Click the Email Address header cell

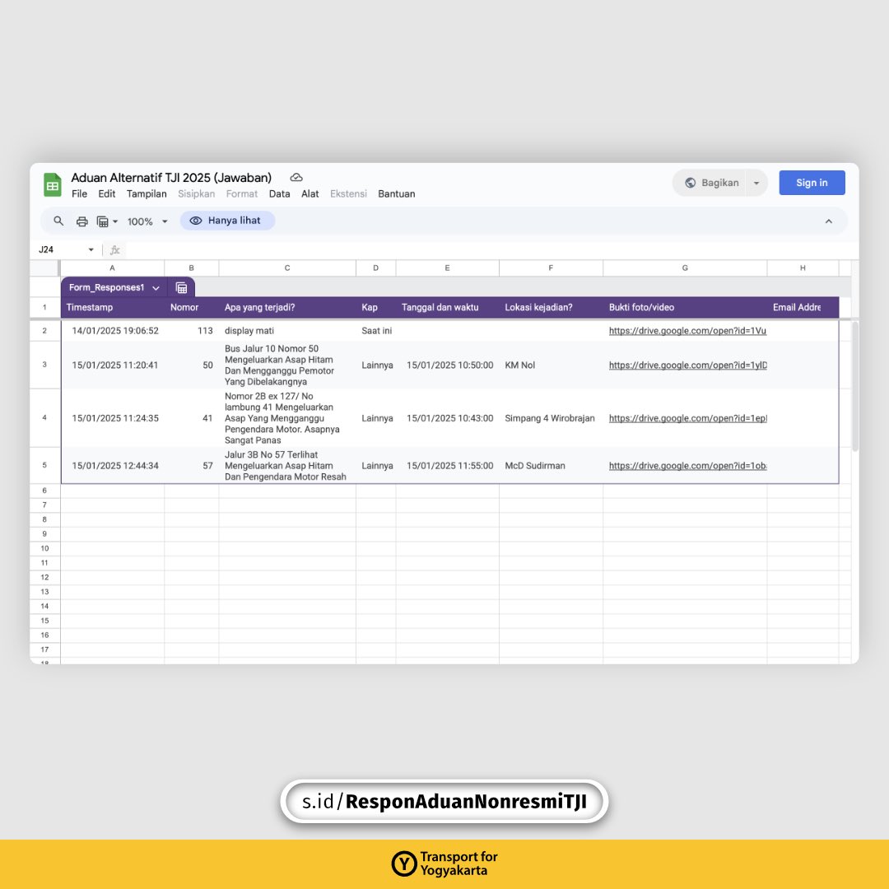coord(803,307)
